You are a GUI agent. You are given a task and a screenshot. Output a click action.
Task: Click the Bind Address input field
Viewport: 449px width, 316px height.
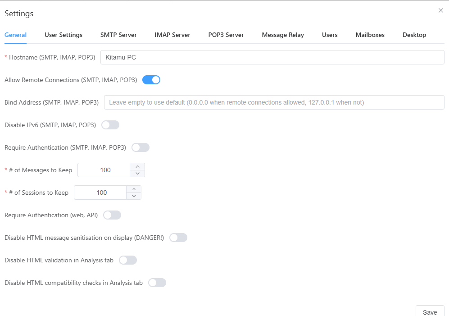click(x=274, y=102)
